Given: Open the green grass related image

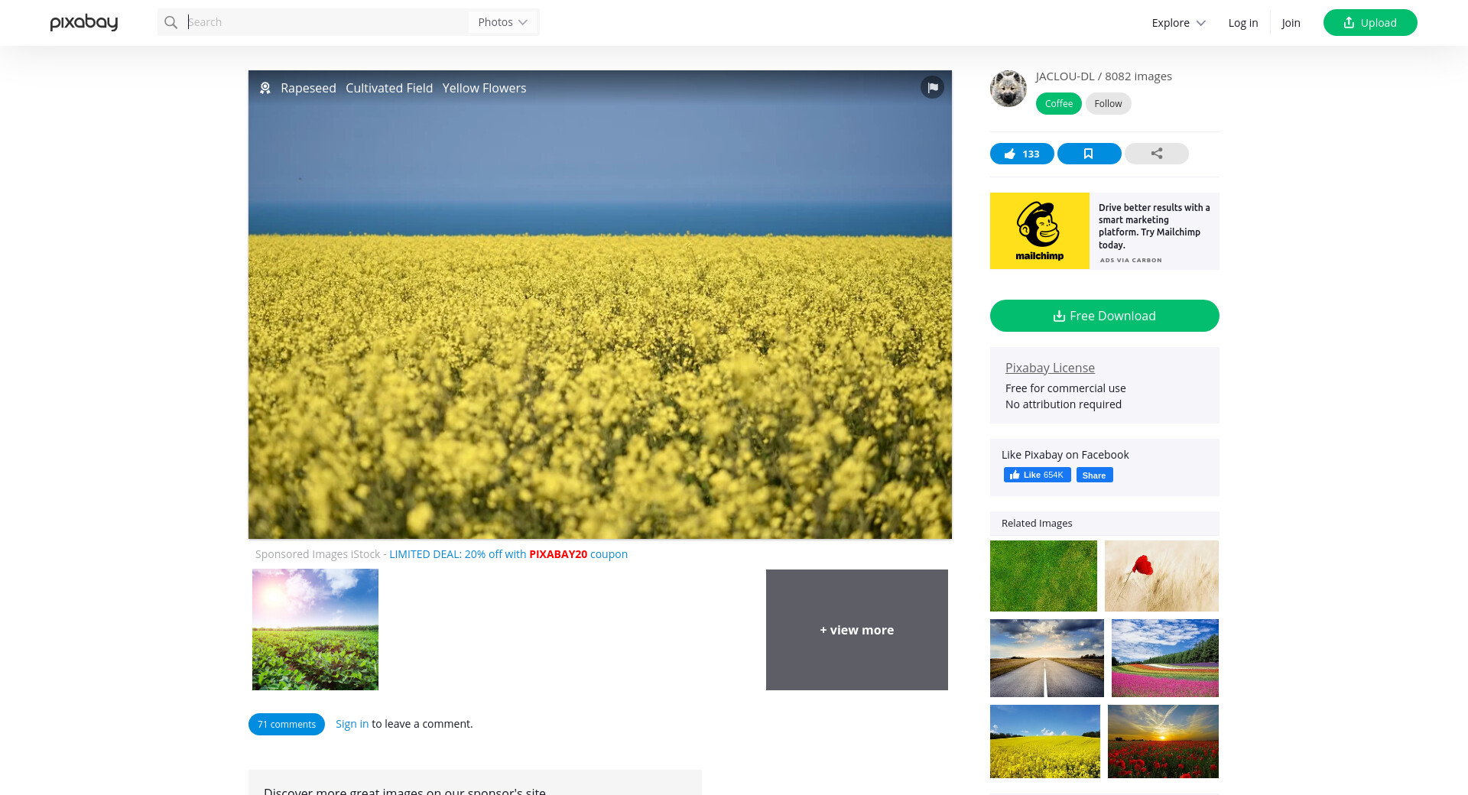Looking at the screenshot, I should (x=1044, y=576).
